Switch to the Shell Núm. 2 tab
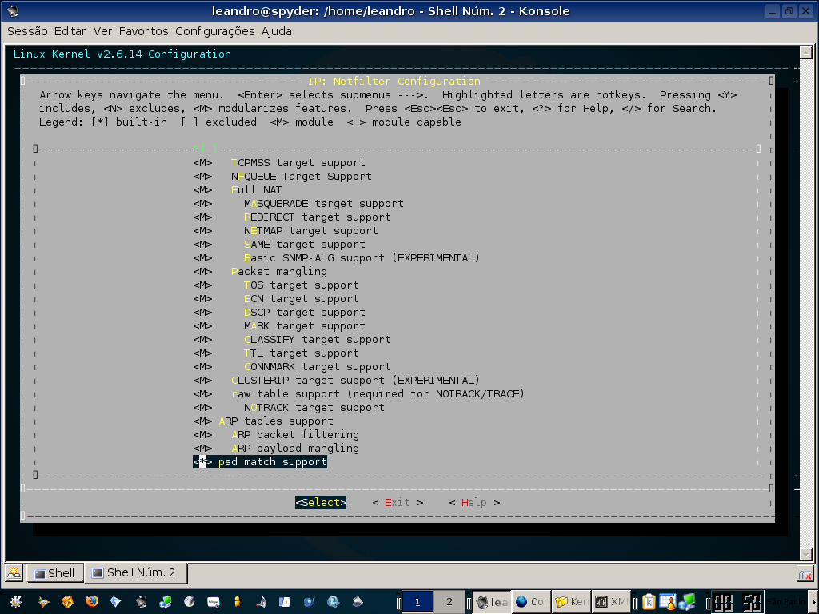Image resolution: width=819 pixels, height=614 pixels. point(134,572)
